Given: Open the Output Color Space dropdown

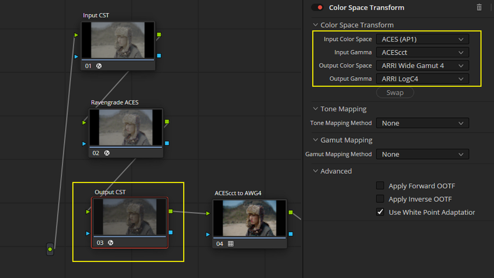Looking at the screenshot, I should pyautogui.click(x=423, y=65).
